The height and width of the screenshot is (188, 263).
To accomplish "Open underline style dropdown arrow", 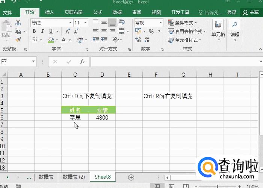I will (57, 31).
